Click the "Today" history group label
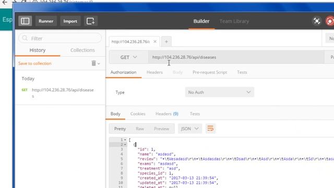334x188 pixels. pyautogui.click(x=28, y=79)
